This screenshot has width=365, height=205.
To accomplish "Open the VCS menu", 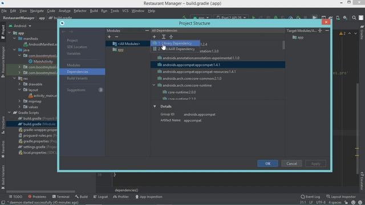I will [x=125, y=11].
